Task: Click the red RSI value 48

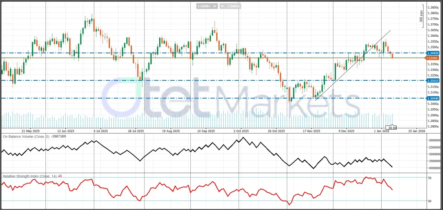Action: click(x=60, y=176)
